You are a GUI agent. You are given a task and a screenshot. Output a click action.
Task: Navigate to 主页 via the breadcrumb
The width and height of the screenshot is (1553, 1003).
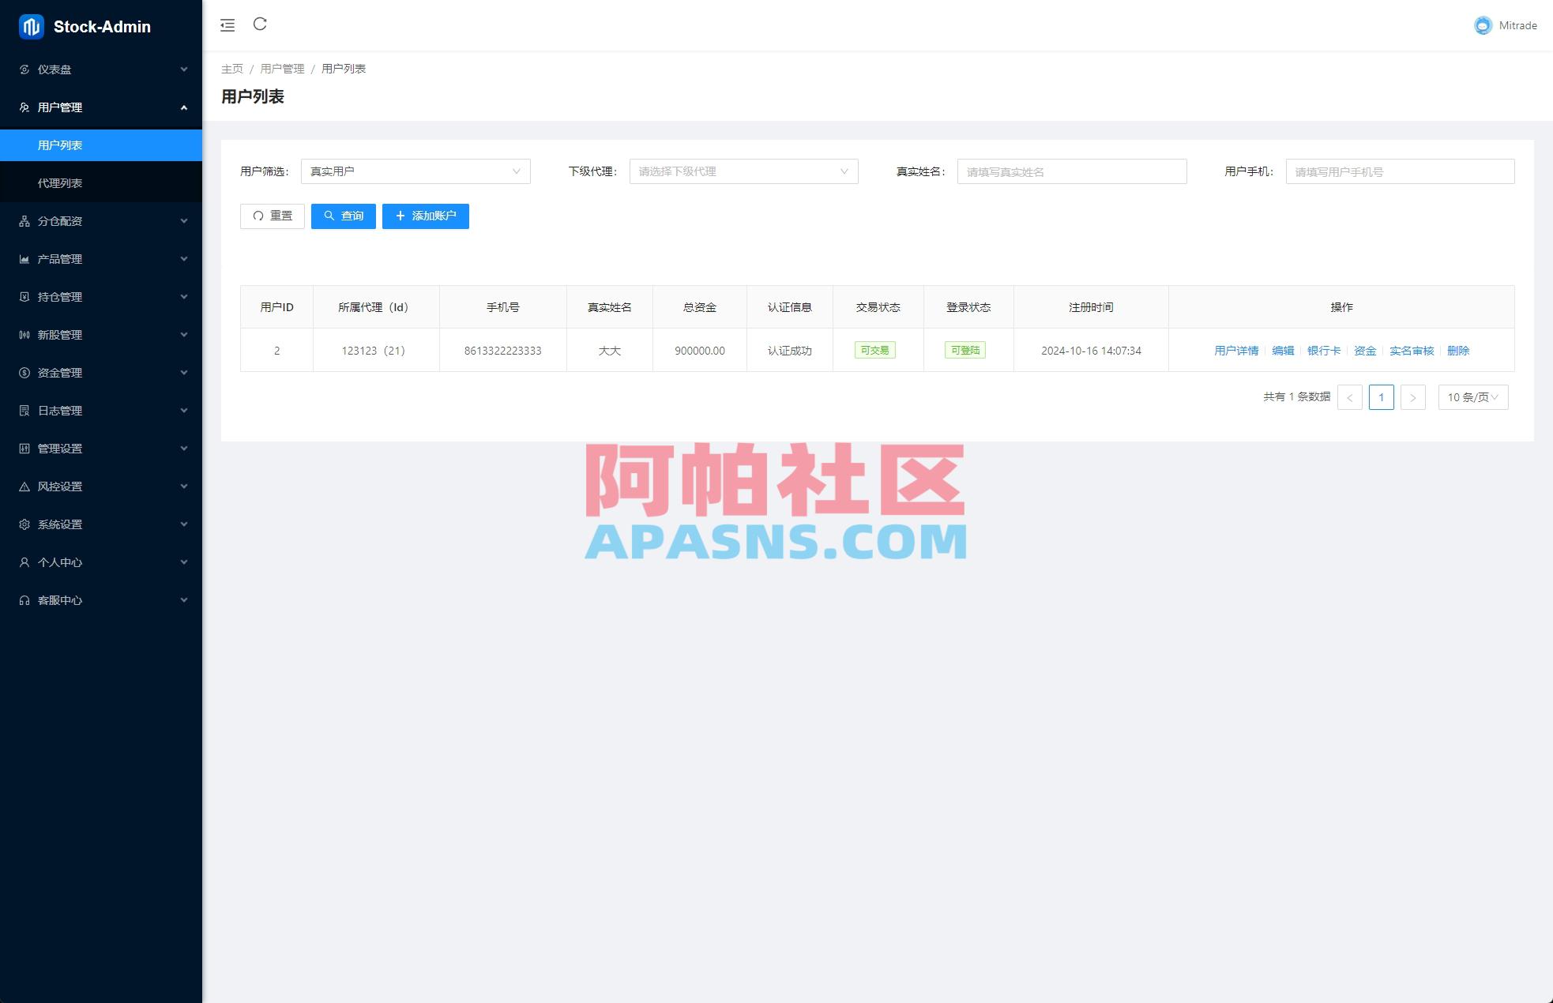click(x=232, y=69)
